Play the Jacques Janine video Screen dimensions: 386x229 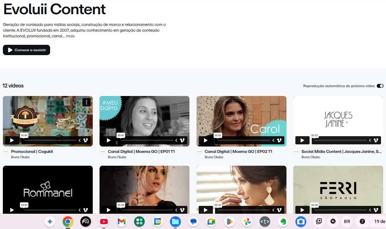(x=302, y=140)
